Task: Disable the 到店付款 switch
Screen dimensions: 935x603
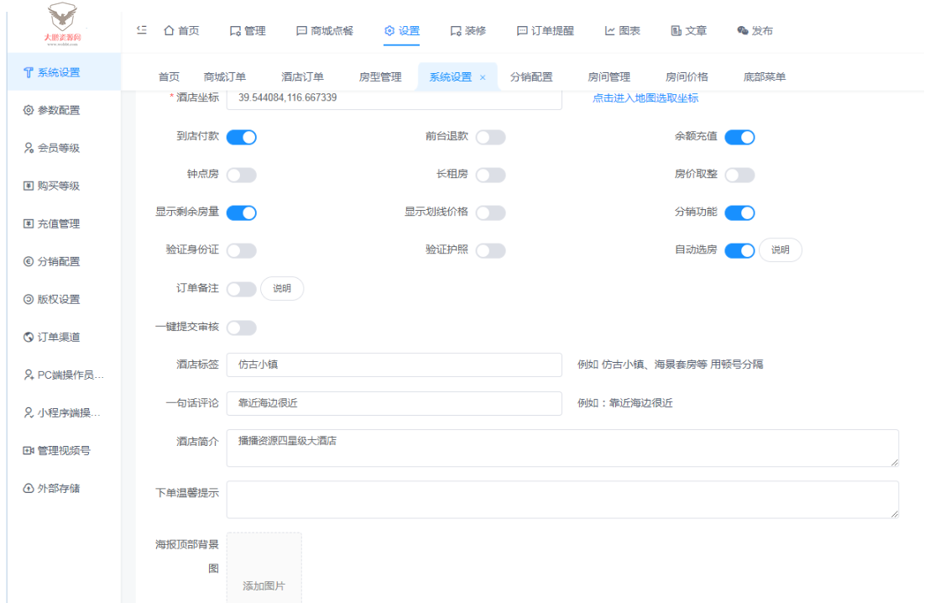Action: (x=242, y=137)
